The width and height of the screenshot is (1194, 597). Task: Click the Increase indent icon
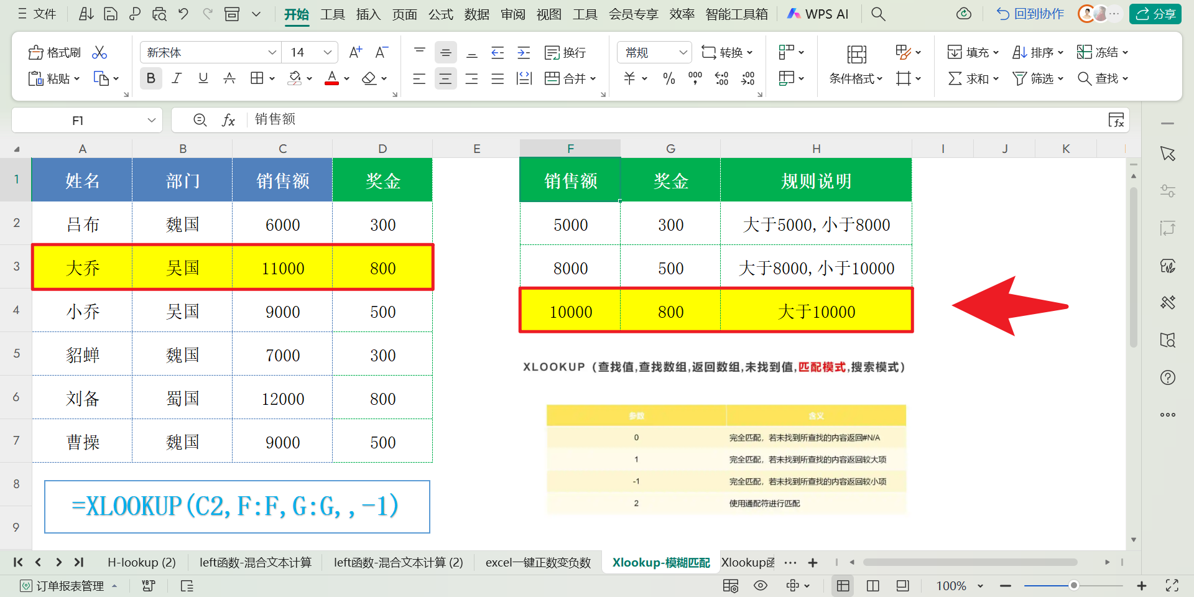(x=524, y=53)
